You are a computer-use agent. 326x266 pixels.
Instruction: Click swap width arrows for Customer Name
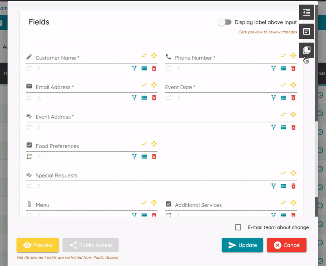coord(144,55)
